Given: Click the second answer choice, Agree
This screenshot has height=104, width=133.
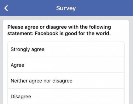Looking at the screenshot, I should click(66, 65).
